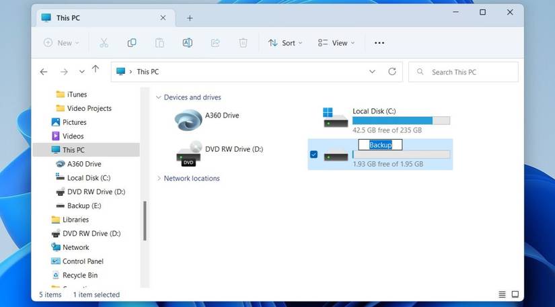Open the See more ellipsis menu

pyautogui.click(x=379, y=43)
